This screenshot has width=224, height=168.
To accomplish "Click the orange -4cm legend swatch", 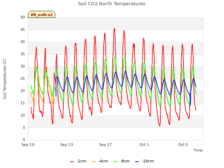I will tap(93, 162).
